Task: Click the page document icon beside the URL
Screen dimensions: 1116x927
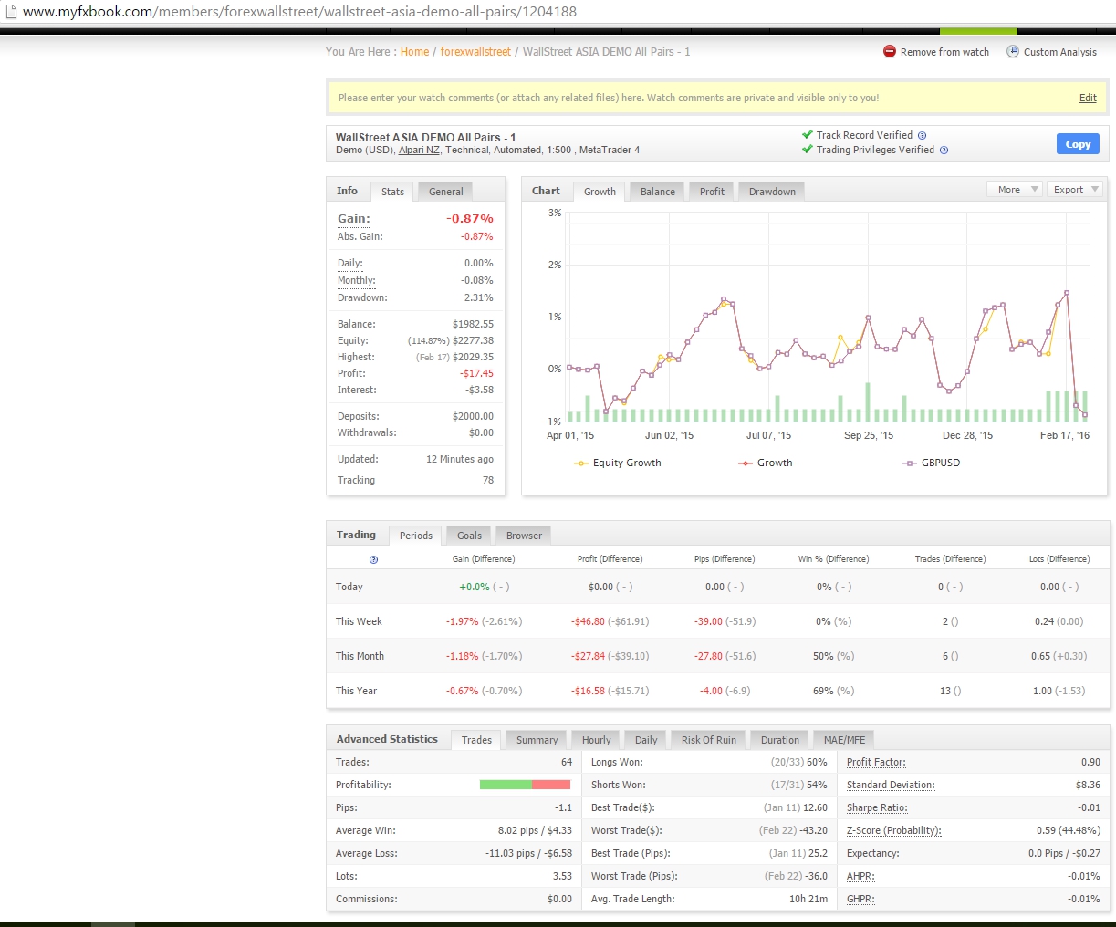Action: click(11, 12)
